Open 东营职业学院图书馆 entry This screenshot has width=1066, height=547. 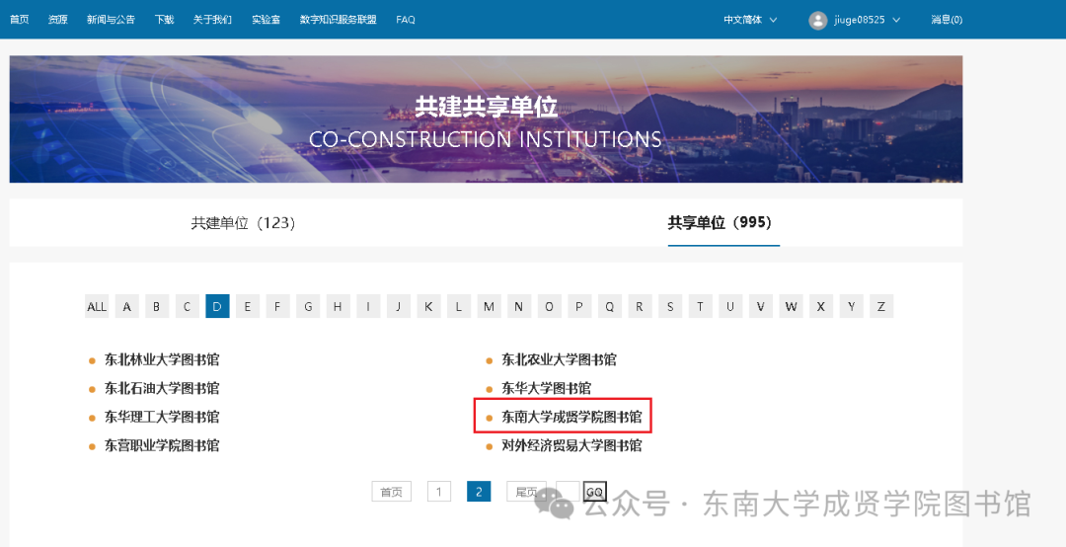(x=162, y=445)
